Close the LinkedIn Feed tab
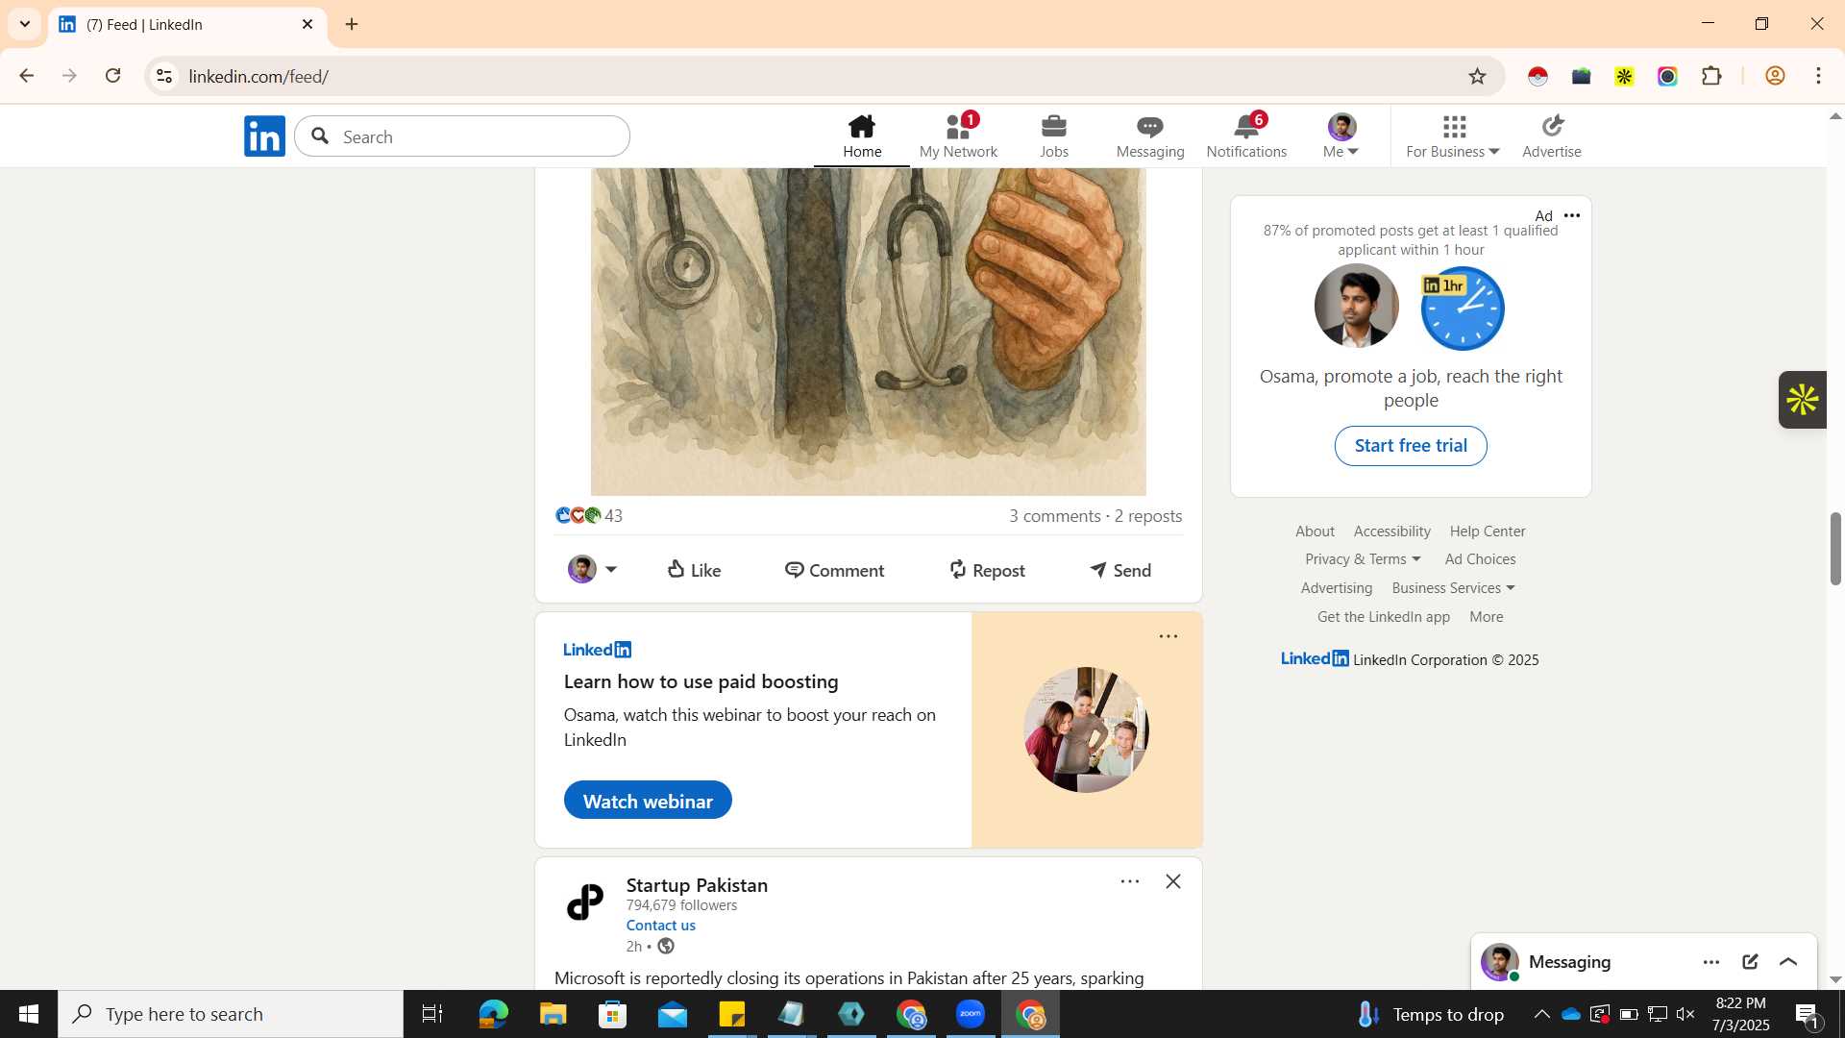This screenshot has height=1038, width=1845. click(307, 24)
